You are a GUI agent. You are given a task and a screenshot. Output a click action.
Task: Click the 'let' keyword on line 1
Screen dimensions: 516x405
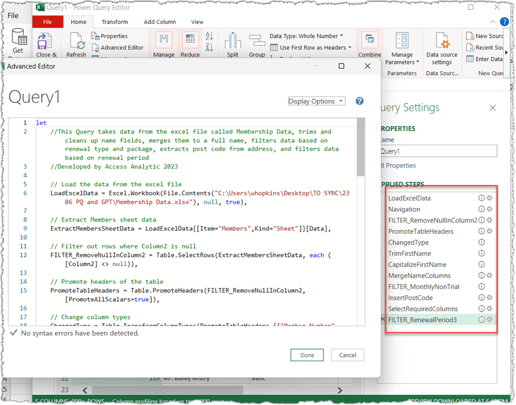coord(41,123)
